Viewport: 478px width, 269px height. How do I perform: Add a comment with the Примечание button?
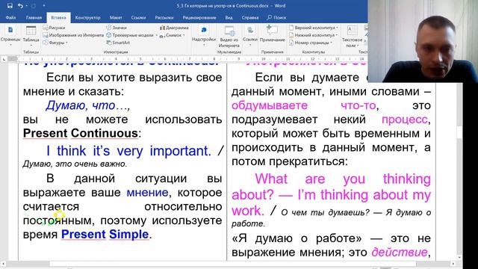coord(272,34)
